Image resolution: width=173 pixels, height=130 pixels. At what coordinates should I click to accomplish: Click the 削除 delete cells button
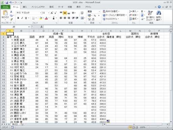pyautogui.click(x=133, y=15)
